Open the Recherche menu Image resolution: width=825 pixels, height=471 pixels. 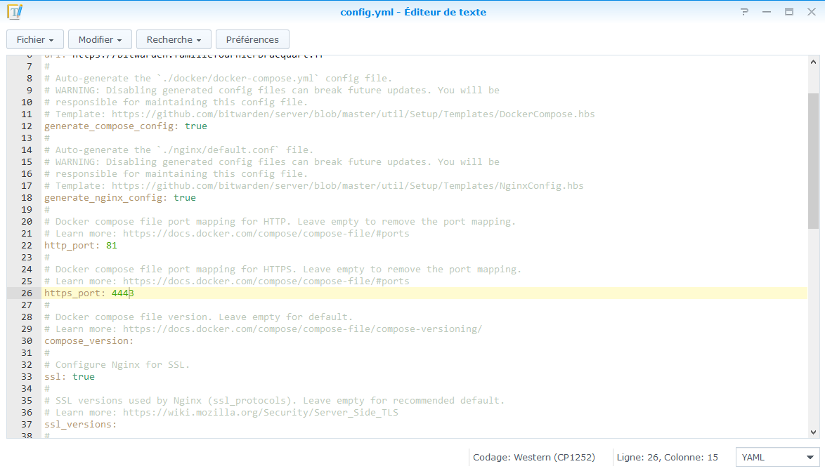pyautogui.click(x=174, y=39)
